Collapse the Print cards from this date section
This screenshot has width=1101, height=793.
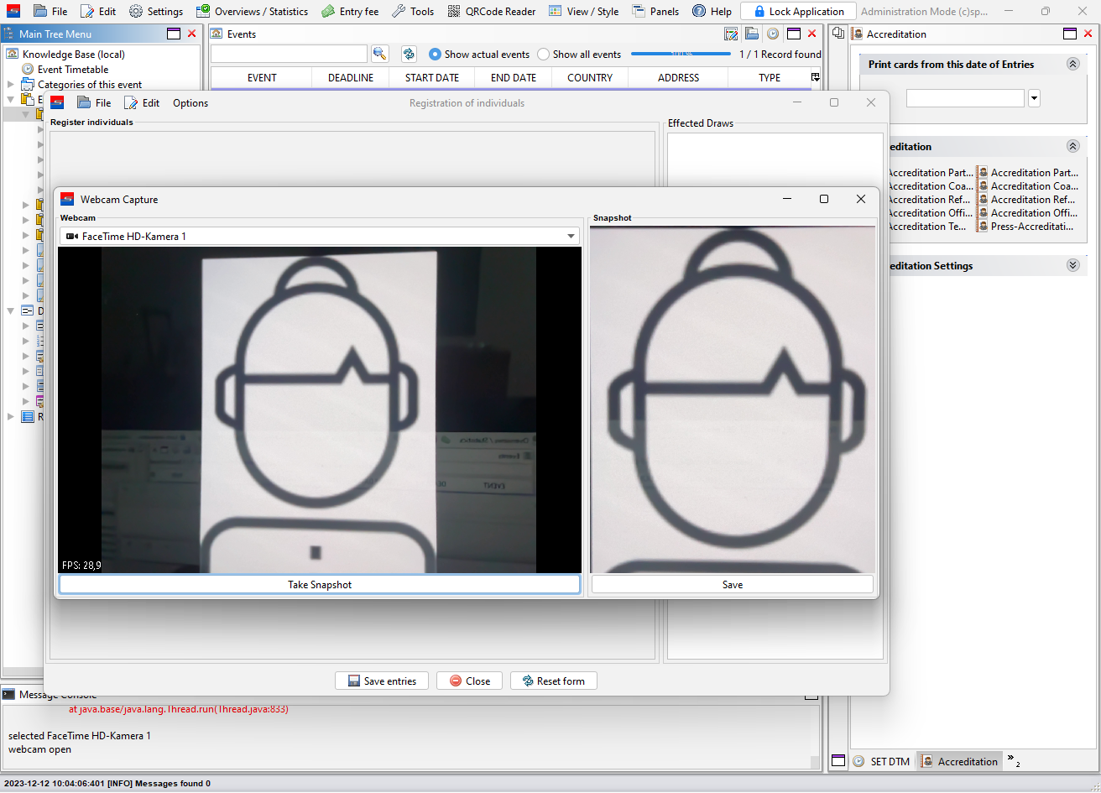click(x=1072, y=65)
